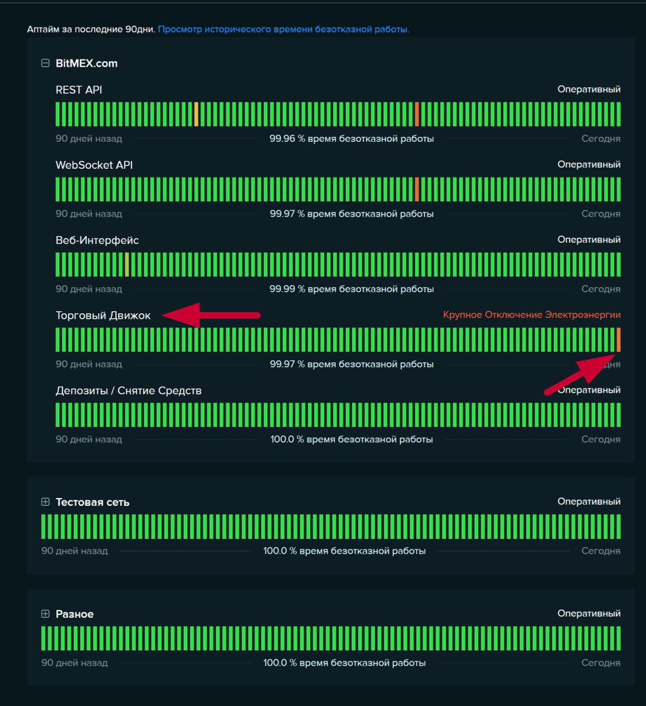The width and height of the screenshot is (646, 706).
Task: Click 99.97 % uptime text under WebSocket API
Action: point(351,214)
